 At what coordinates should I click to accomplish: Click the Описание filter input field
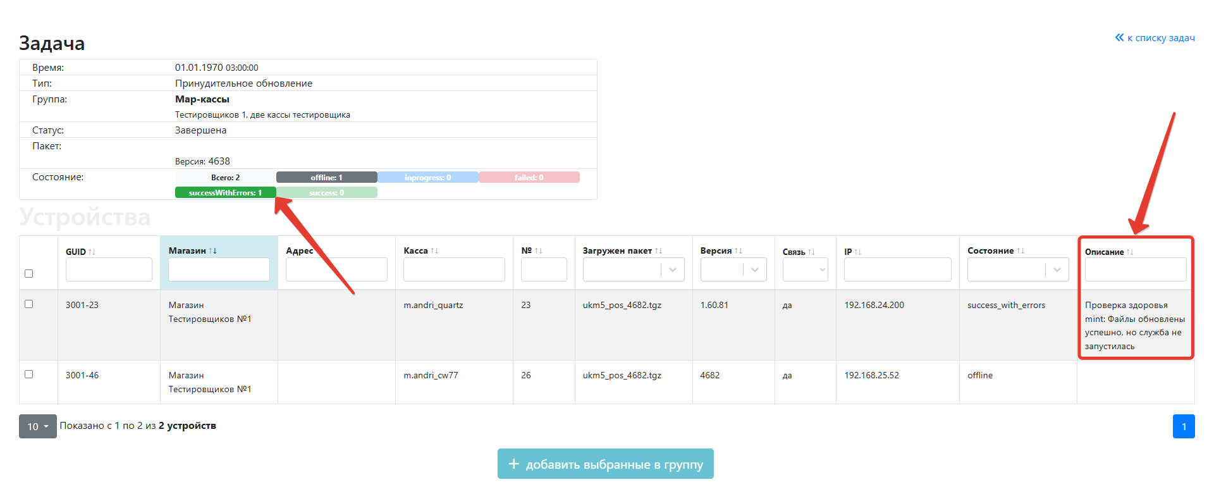point(1135,269)
